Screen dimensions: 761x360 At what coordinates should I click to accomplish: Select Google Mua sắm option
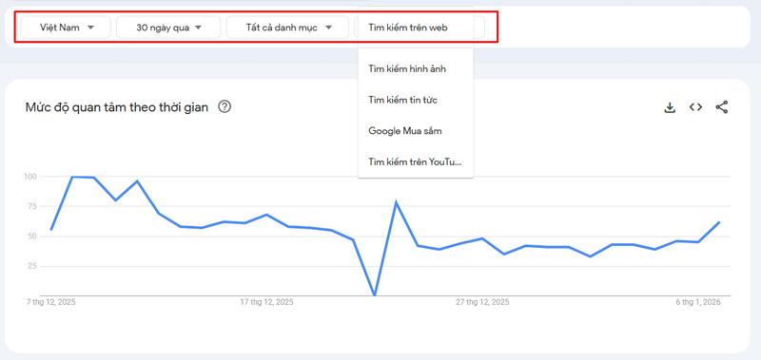(x=416, y=131)
